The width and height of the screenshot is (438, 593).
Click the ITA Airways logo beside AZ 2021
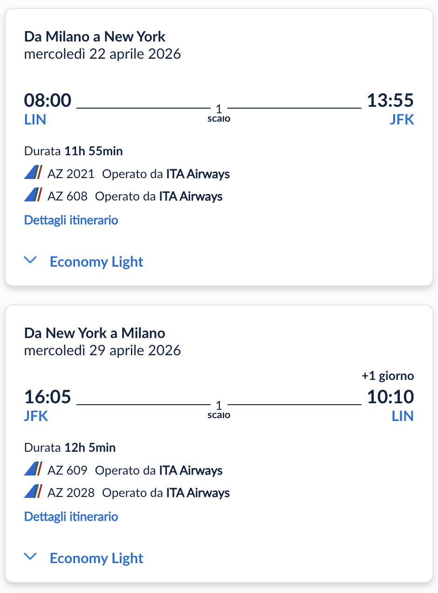coord(33,173)
